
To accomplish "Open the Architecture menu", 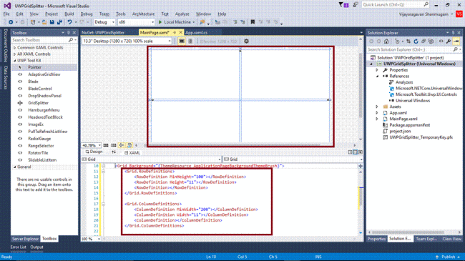I will point(143,14).
